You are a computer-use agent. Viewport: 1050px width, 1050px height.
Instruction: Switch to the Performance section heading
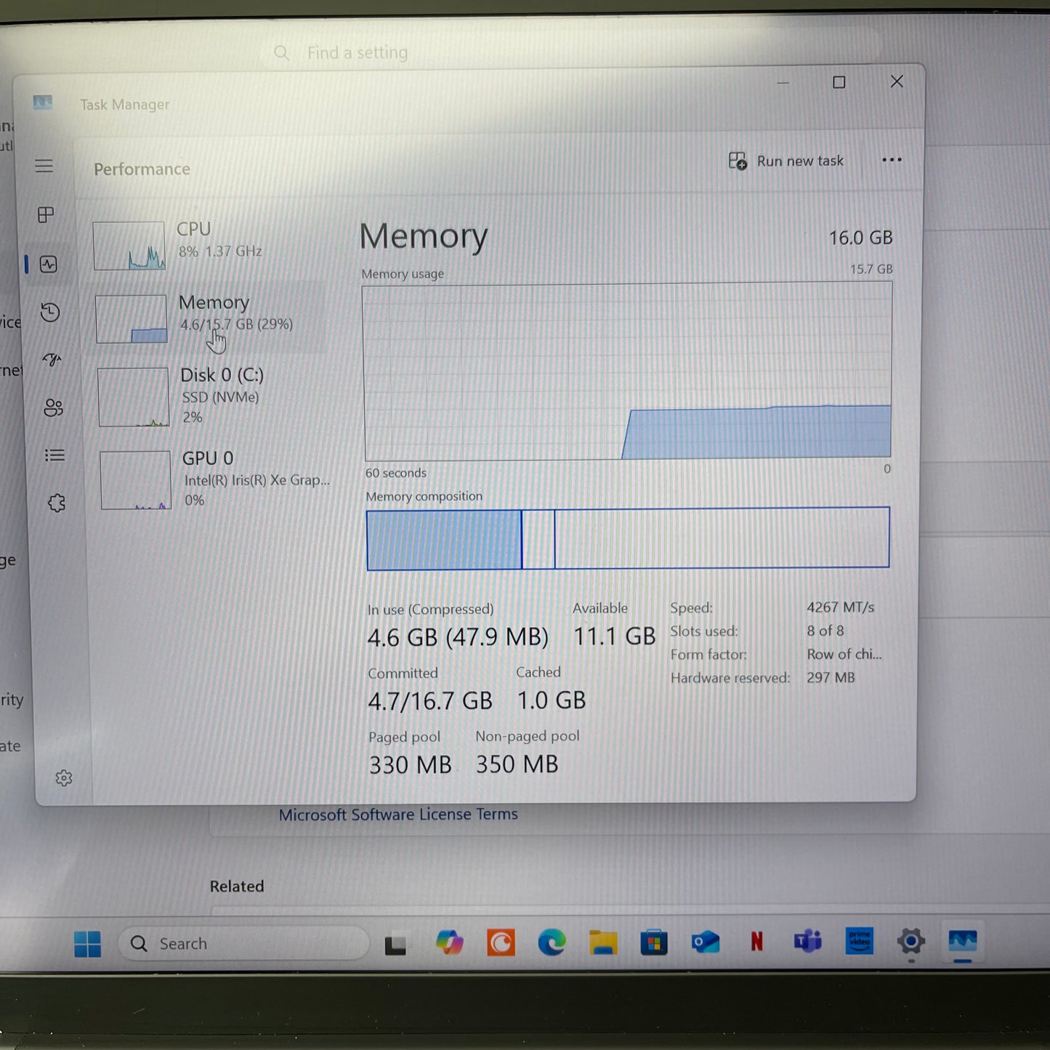pyautogui.click(x=142, y=169)
